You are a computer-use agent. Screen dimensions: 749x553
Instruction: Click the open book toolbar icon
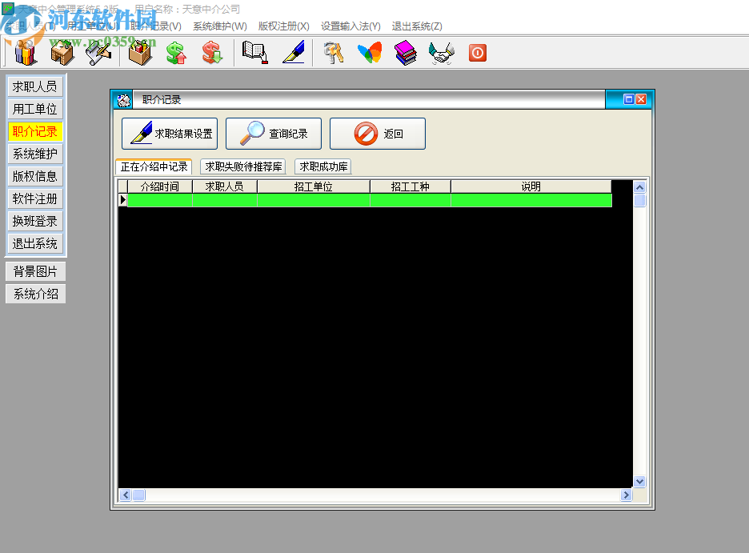pos(254,53)
